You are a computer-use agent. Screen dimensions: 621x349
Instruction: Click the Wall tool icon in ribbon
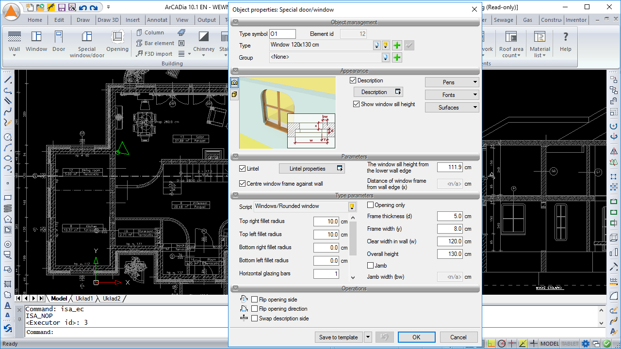click(15, 37)
